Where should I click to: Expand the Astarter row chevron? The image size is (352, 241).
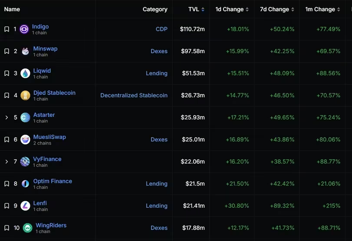(x=7, y=117)
